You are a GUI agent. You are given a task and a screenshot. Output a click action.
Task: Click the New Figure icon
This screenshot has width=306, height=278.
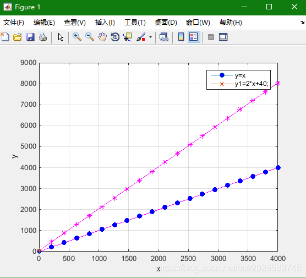pyautogui.click(x=5, y=37)
